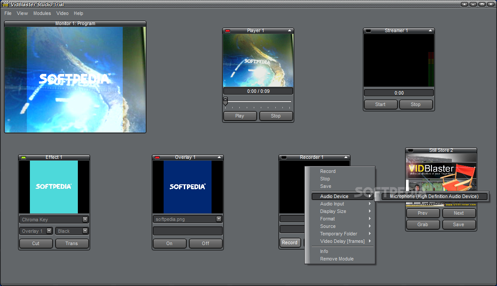Turn Overlay 1 Off
This screenshot has height=286, width=497.
(205, 243)
